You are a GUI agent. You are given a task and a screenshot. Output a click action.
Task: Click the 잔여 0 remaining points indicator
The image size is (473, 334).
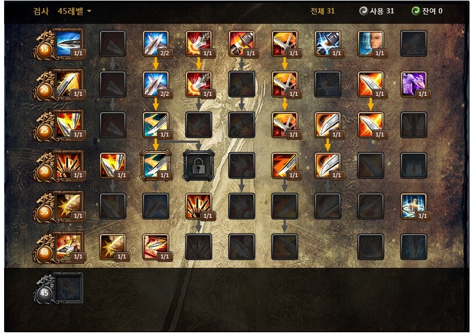pyautogui.click(x=427, y=11)
